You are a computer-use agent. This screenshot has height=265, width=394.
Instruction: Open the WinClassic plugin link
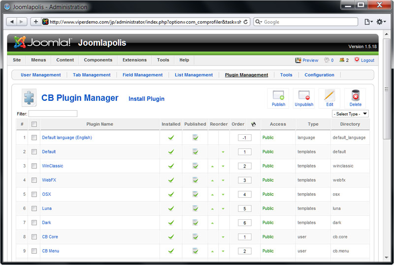pyautogui.click(x=53, y=166)
